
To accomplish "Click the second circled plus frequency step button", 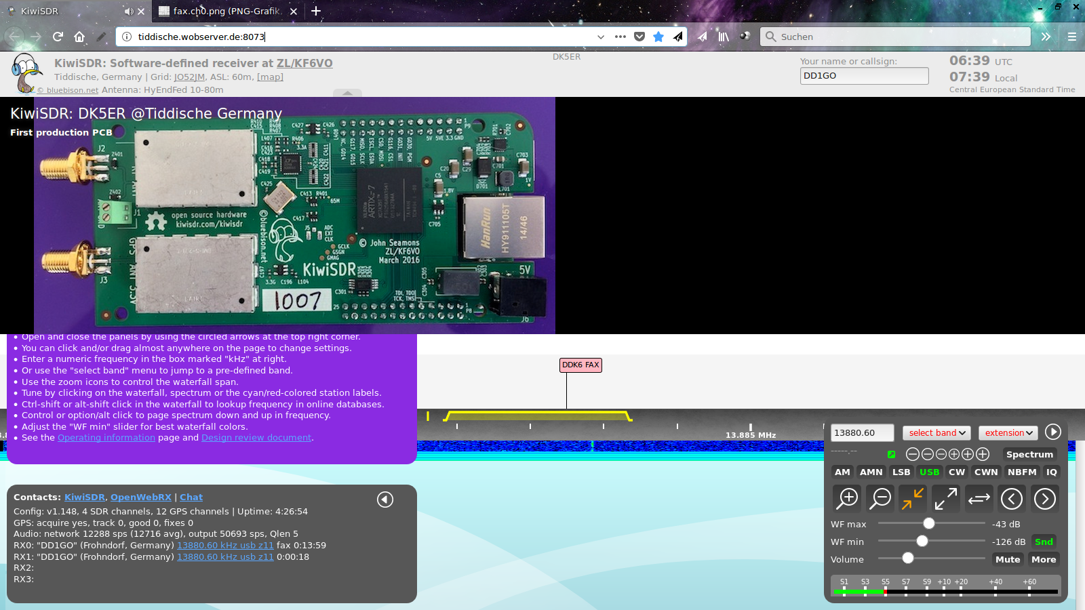I will point(968,454).
